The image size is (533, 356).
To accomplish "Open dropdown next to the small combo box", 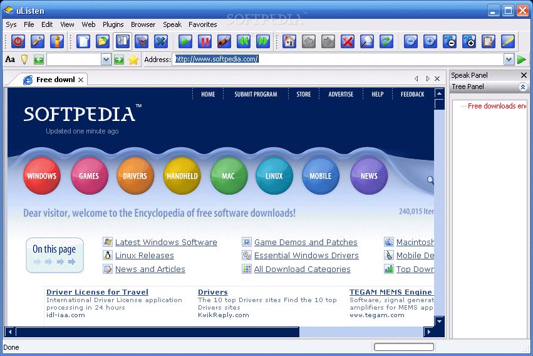I will click(x=106, y=60).
